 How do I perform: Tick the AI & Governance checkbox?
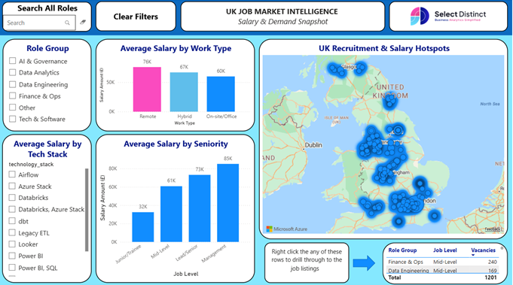coord(13,61)
